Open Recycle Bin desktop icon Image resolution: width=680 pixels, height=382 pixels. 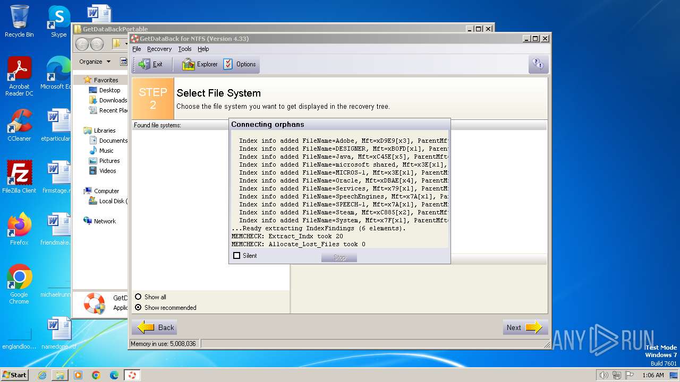(x=19, y=21)
